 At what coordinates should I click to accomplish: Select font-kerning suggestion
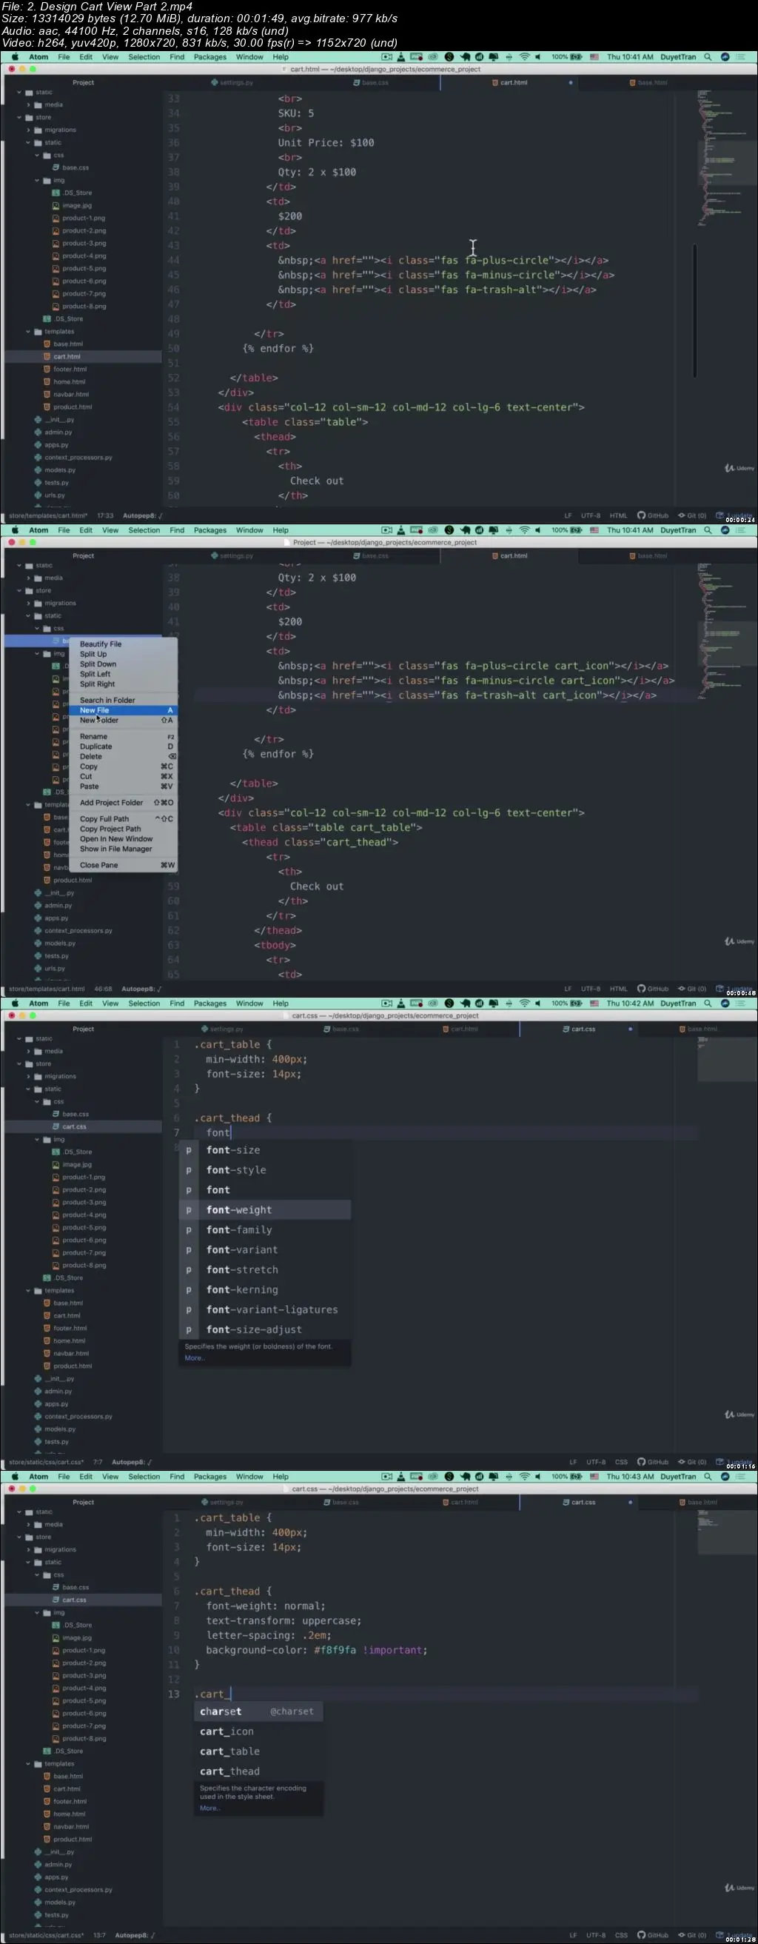(x=265, y=1290)
